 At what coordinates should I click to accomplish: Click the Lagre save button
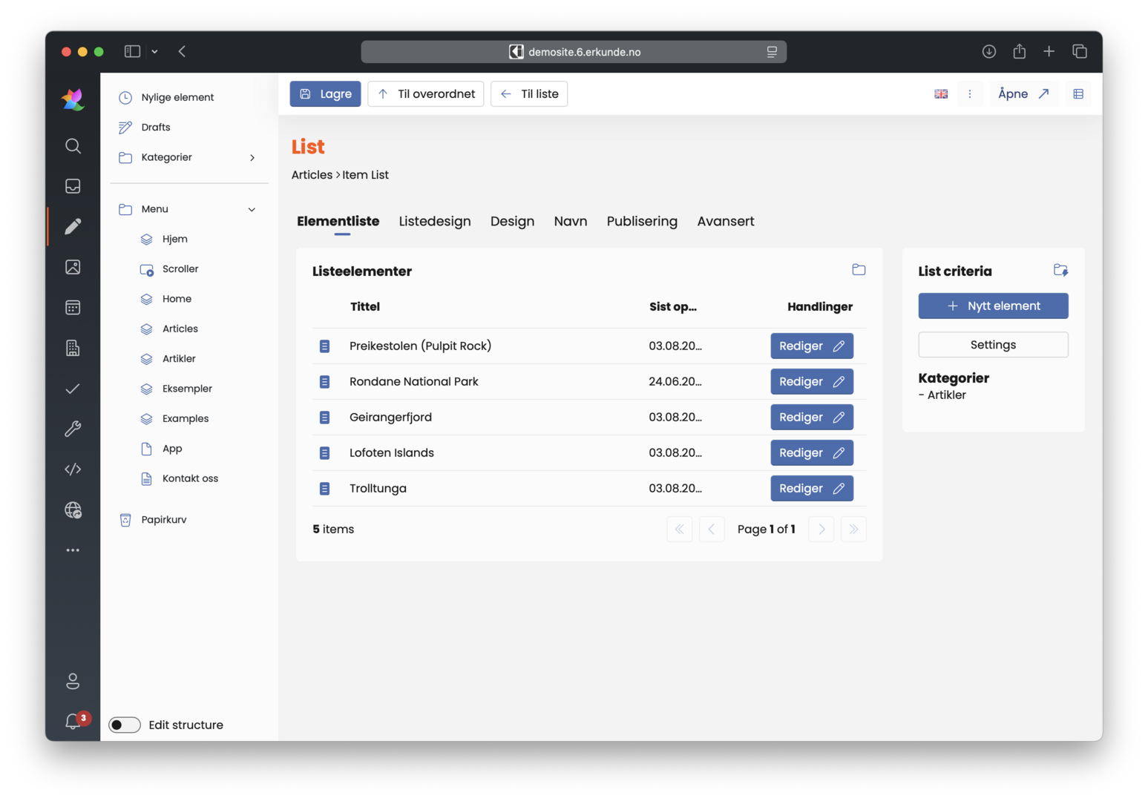(325, 94)
